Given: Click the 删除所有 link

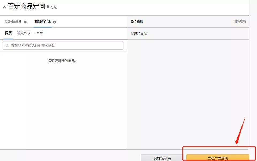Looking at the screenshot, I should coord(240,21).
